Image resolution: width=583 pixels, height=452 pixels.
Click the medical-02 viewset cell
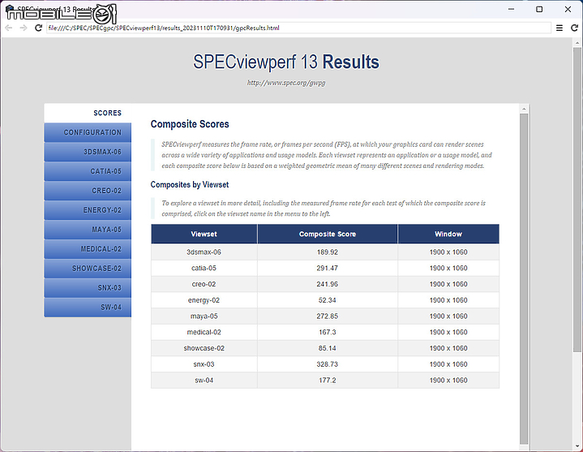(x=204, y=332)
